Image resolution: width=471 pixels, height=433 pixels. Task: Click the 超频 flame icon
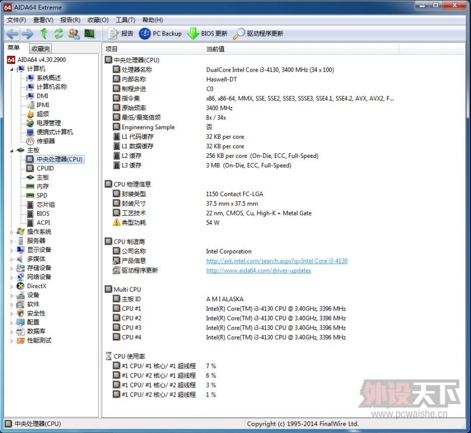[x=30, y=114]
